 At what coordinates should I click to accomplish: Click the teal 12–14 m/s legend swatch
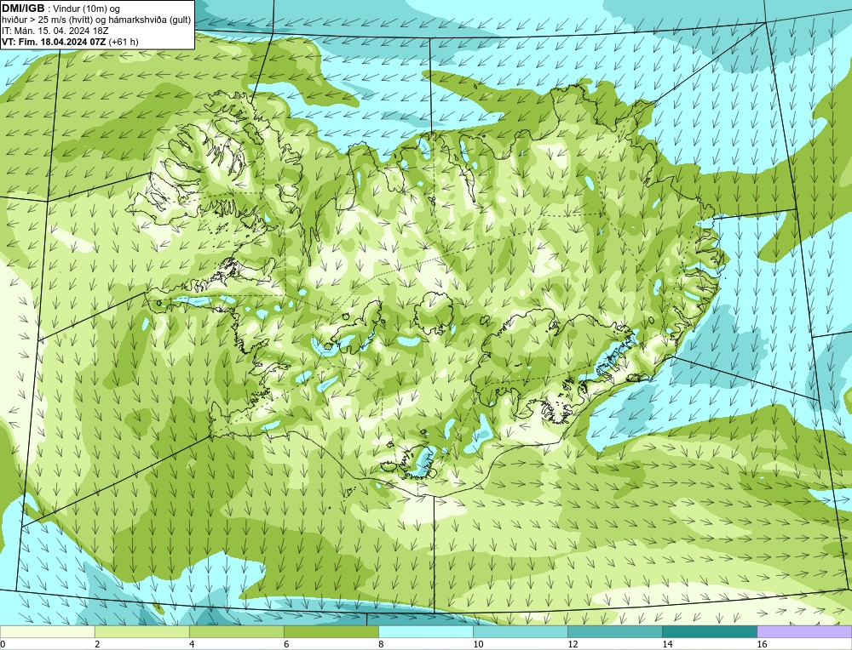[614, 631]
